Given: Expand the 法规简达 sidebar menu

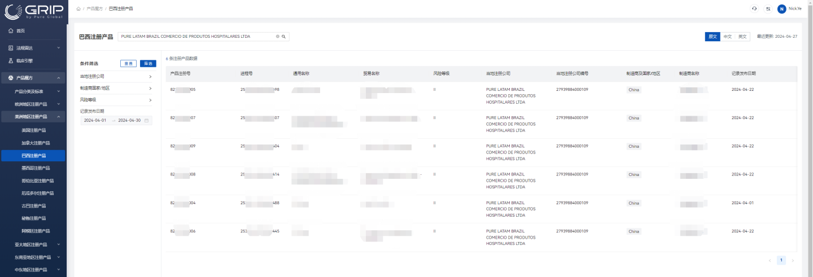Looking at the screenshot, I should coord(59,48).
